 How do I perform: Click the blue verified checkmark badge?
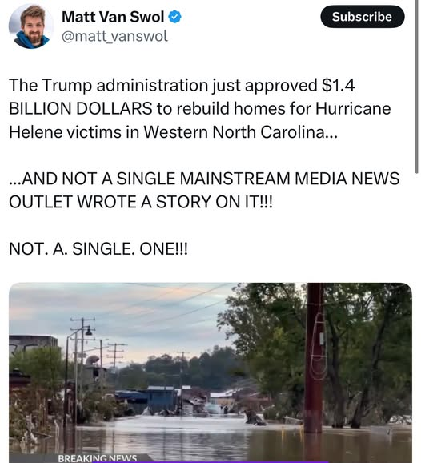coord(174,17)
